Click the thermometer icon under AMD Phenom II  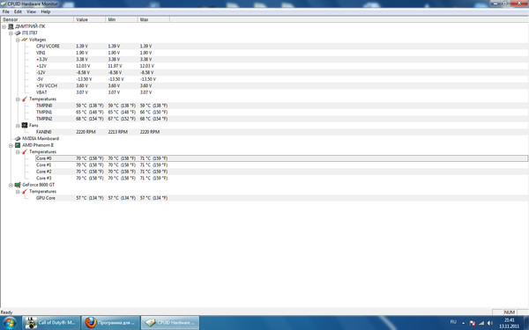25,152
